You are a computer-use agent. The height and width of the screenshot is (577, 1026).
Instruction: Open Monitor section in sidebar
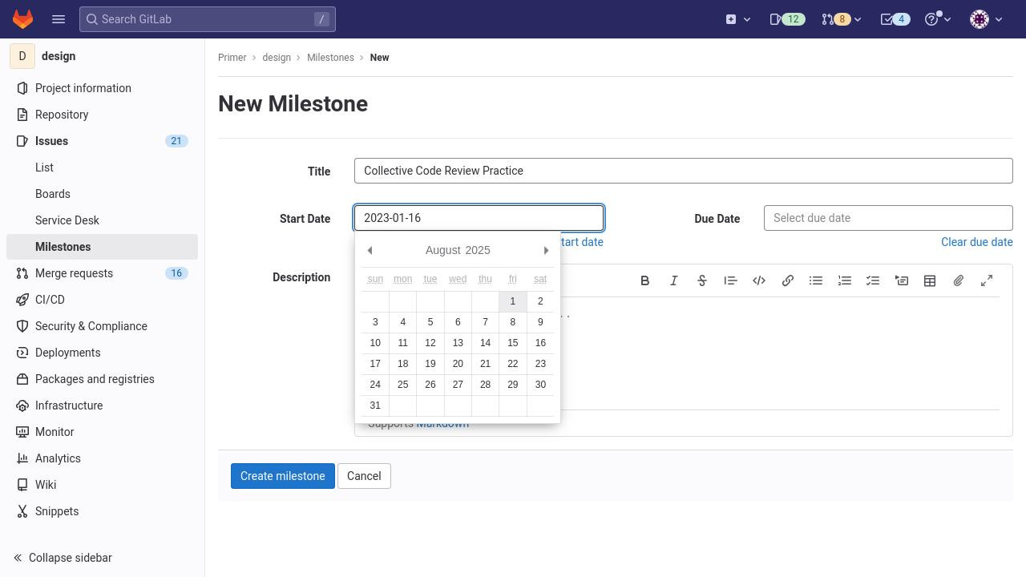pyautogui.click(x=102, y=432)
